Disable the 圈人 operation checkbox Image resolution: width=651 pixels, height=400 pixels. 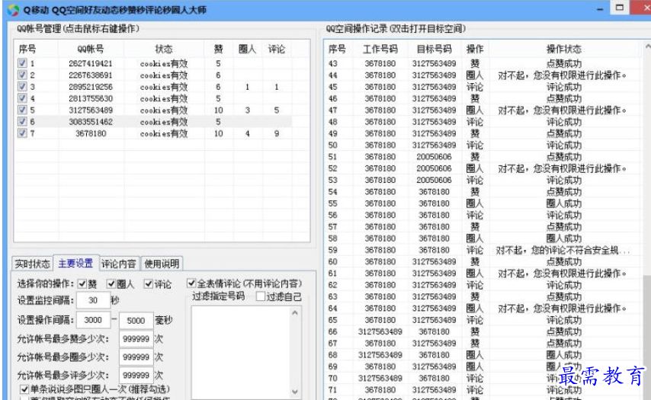click(x=111, y=284)
